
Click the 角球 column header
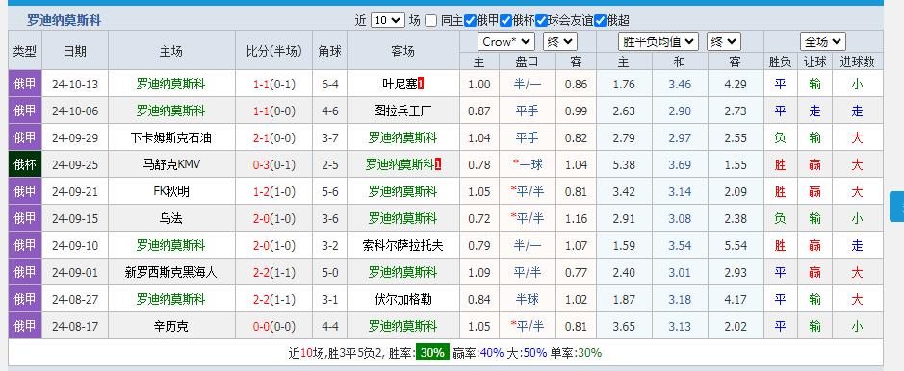click(330, 51)
